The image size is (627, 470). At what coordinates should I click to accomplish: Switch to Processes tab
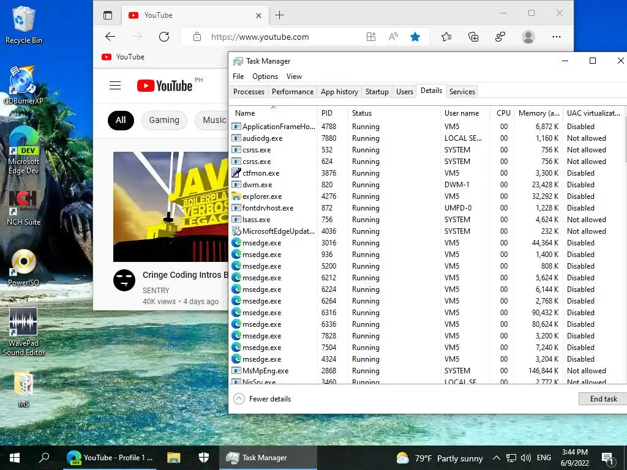(249, 92)
